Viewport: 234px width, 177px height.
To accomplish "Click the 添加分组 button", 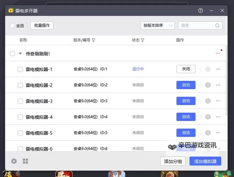I will pyautogui.click(x=173, y=161).
